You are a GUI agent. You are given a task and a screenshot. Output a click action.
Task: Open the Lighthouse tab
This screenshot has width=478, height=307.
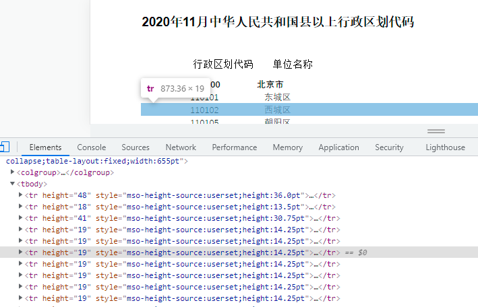point(446,147)
